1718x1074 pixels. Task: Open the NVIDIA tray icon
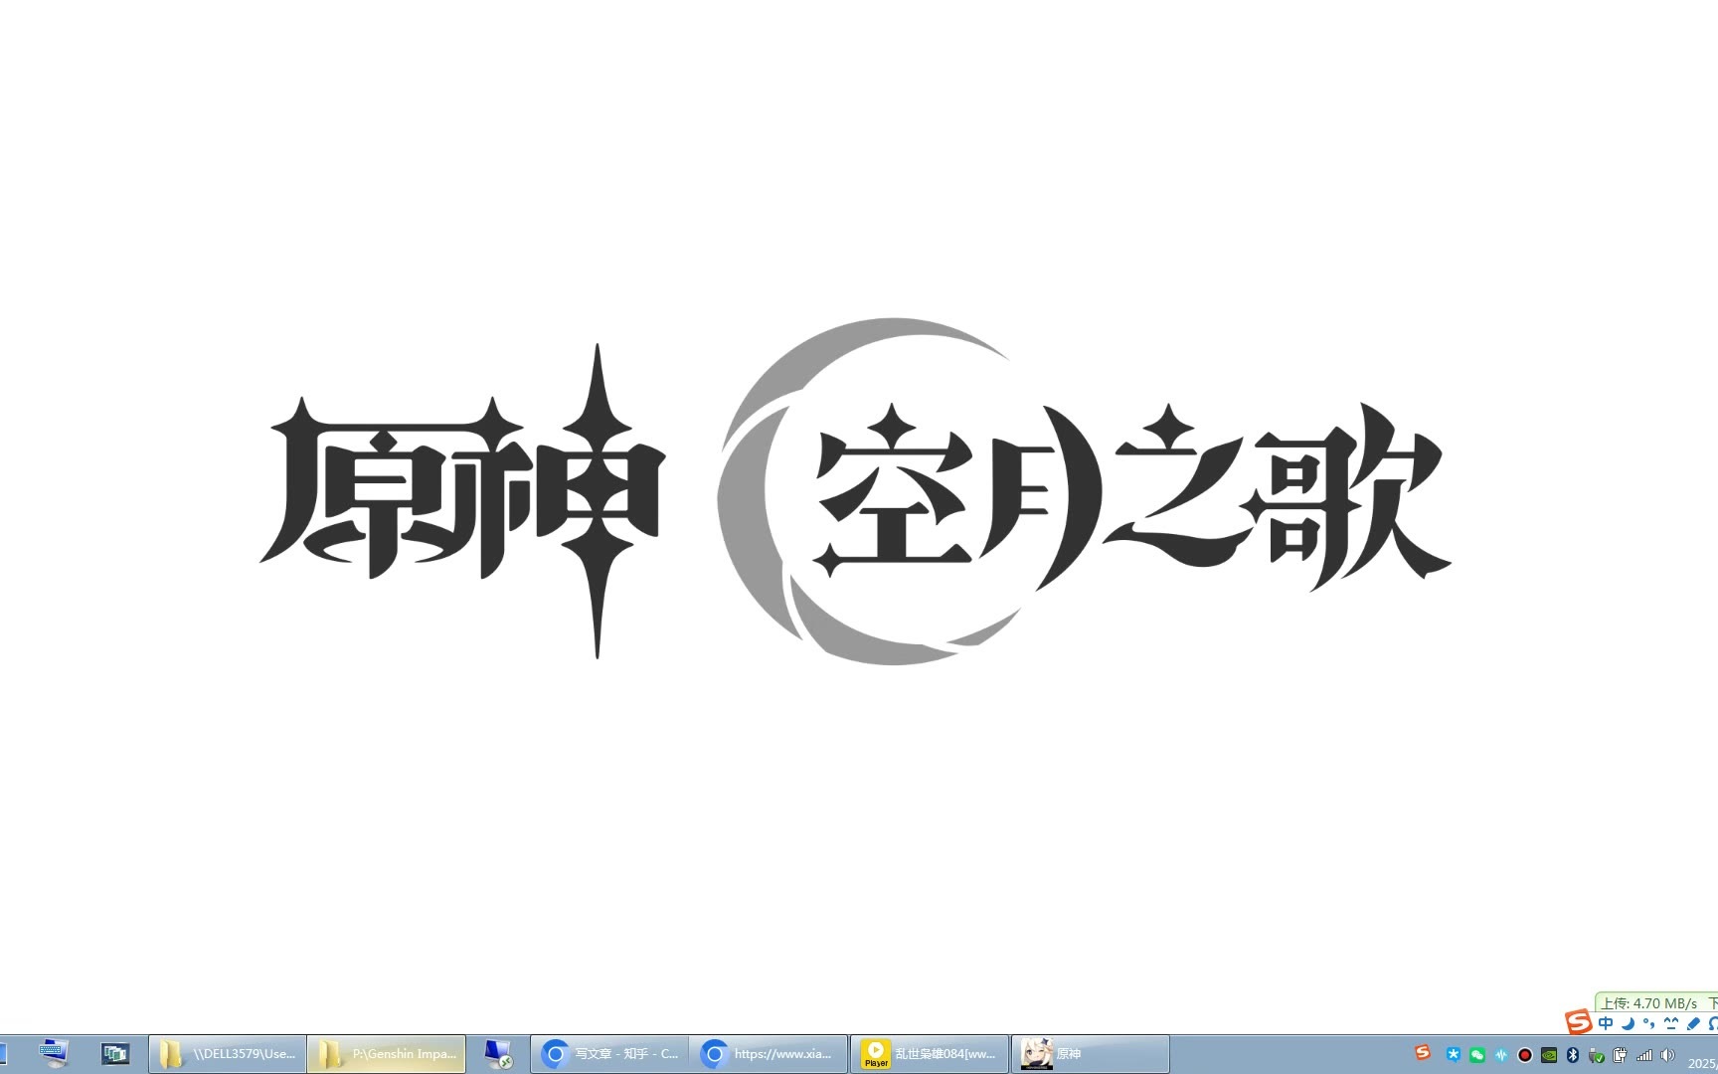(1549, 1055)
